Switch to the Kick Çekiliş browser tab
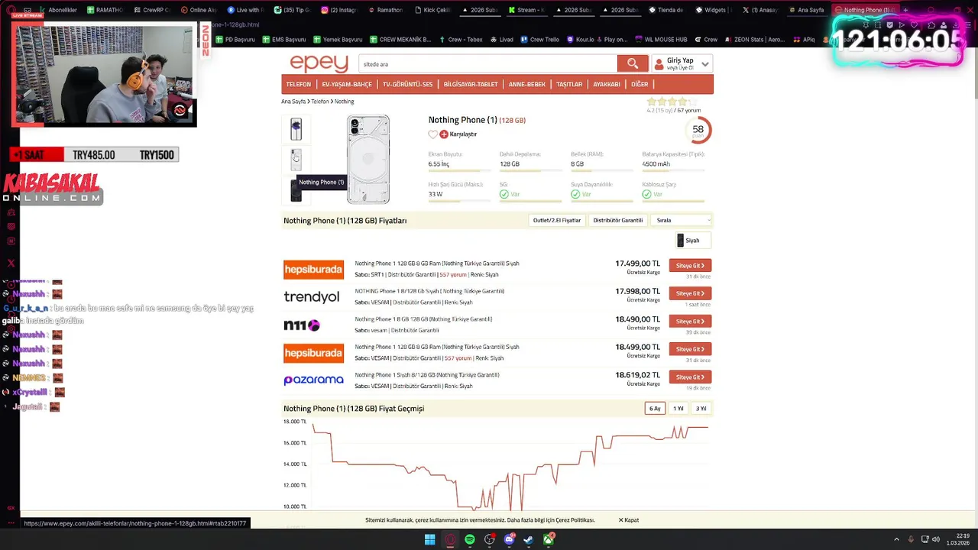The image size is (978, 550). click(x=432, y=10)
